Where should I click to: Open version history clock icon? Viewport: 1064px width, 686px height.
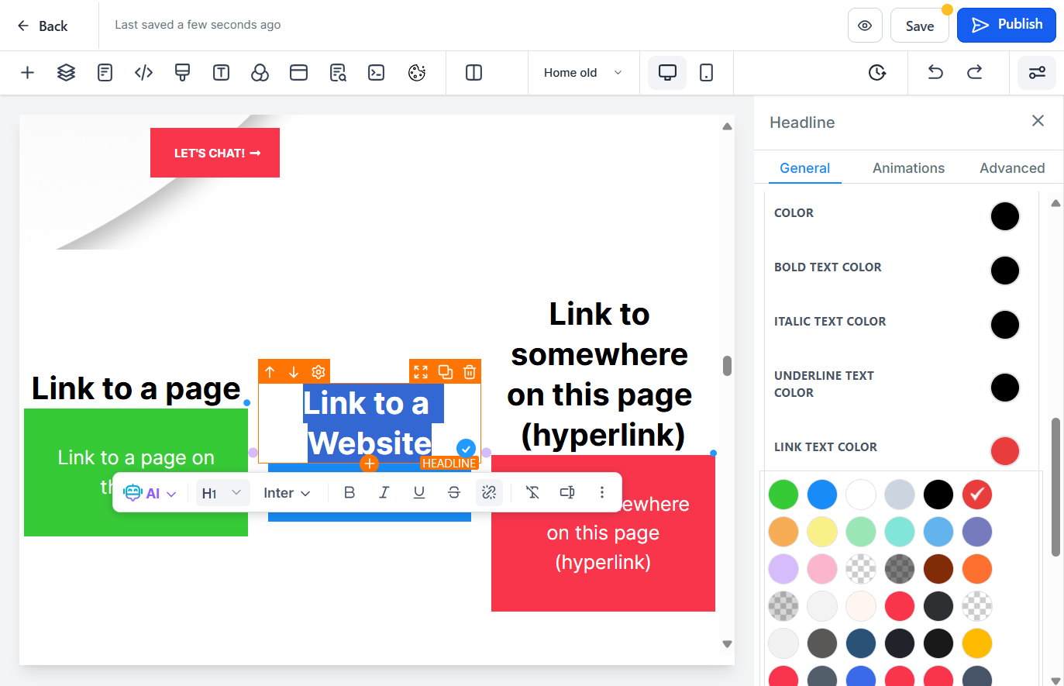point(876,73)
